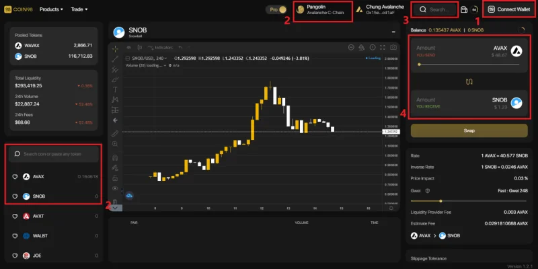Select the trend line drawing tool
Screen dimensions: 538x269
pyautogui.click(x=115, y=59)
